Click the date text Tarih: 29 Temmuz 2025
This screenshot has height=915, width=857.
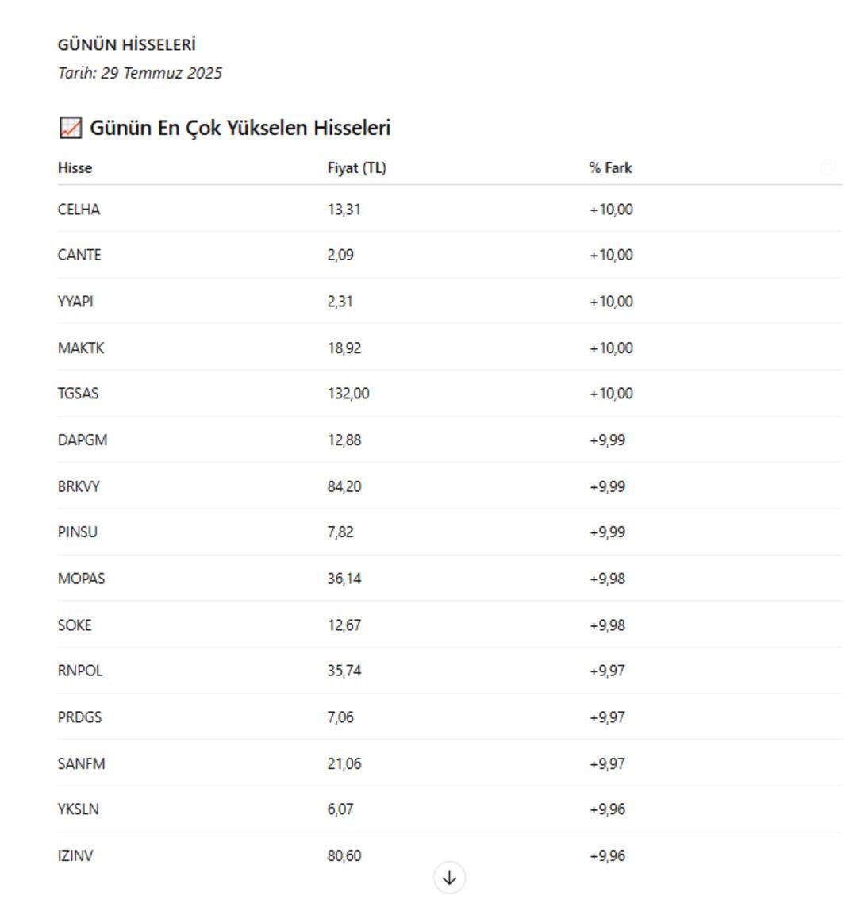tap(140, 73)
